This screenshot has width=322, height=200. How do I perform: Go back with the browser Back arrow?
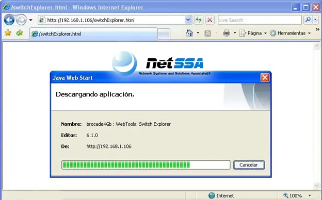[9, 20]
